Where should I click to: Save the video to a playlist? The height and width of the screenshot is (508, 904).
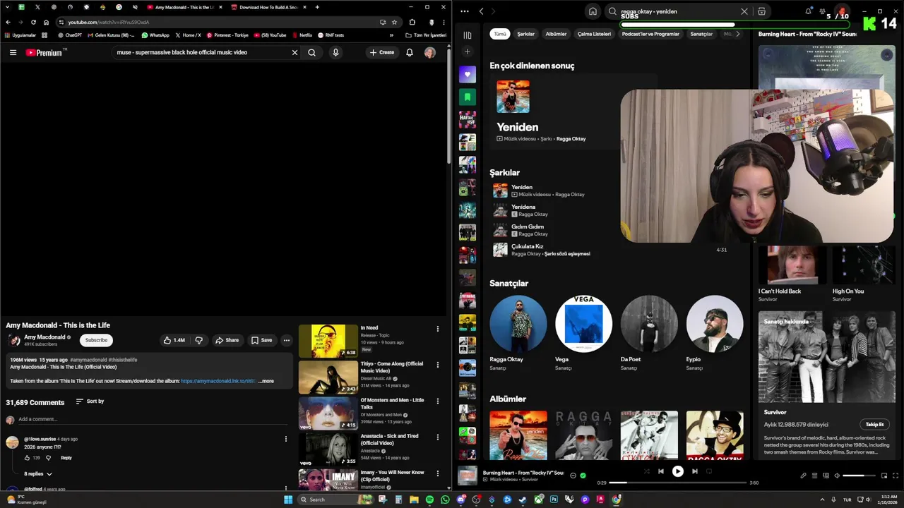click(261, 340)
